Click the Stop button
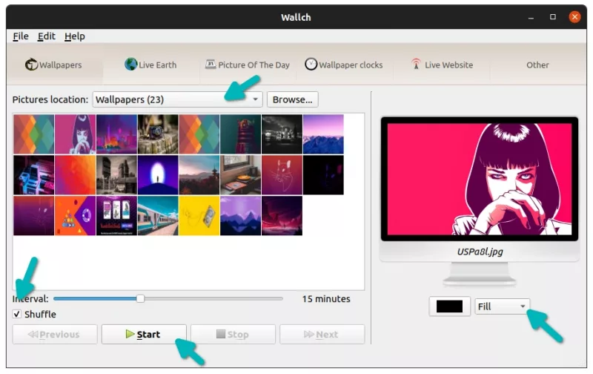 point(233,334)
